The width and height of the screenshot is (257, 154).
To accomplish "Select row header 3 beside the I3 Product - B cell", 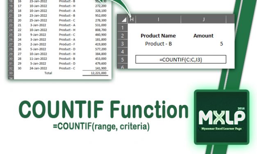I will [x=123, y=43].
